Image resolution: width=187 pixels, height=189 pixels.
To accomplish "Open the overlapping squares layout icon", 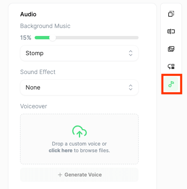I will tap(171, 14).
